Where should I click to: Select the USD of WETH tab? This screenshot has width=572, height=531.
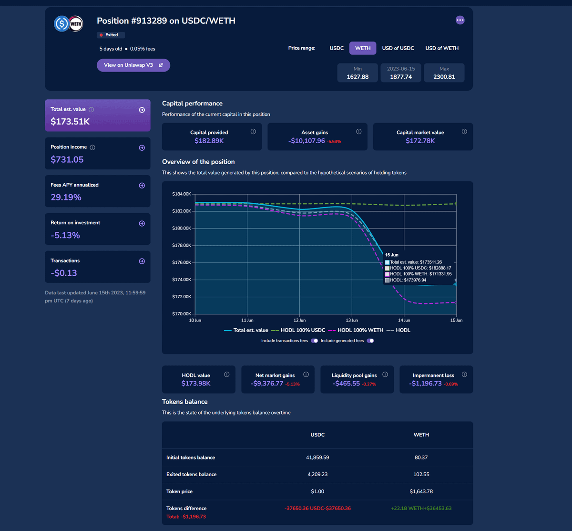pos(442,48)
